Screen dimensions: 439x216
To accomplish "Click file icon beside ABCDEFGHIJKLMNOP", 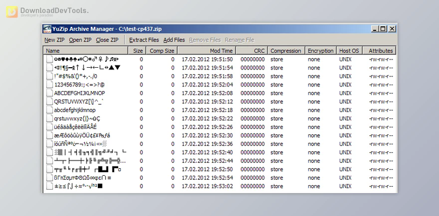I will pos(50,93).
